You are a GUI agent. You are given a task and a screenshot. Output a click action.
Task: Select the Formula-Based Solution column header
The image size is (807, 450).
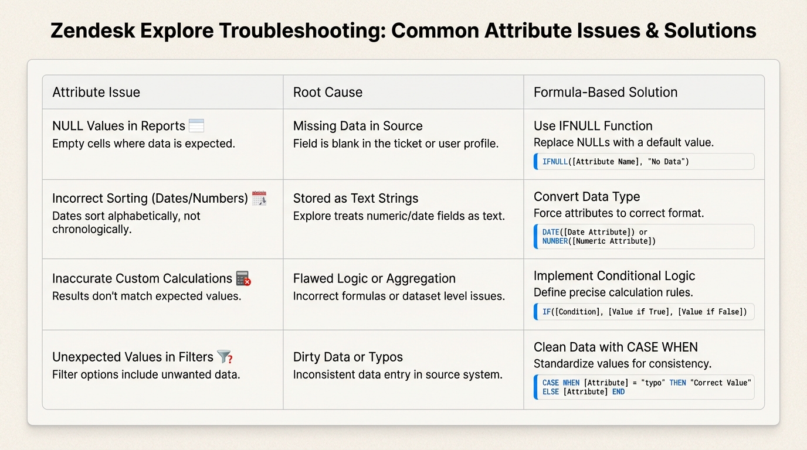[605, 92]
